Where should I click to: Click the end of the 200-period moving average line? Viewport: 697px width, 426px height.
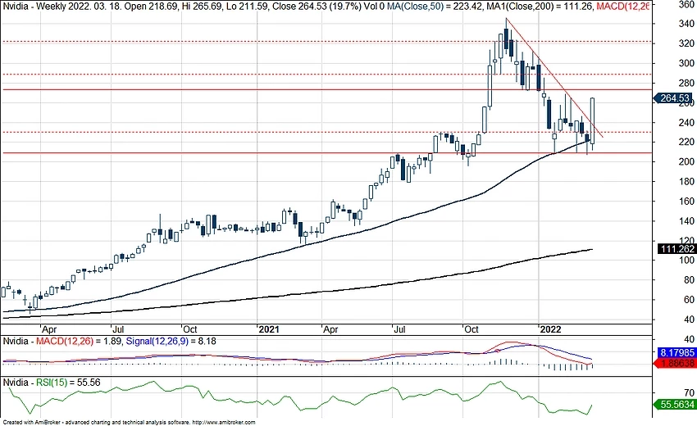592,249
